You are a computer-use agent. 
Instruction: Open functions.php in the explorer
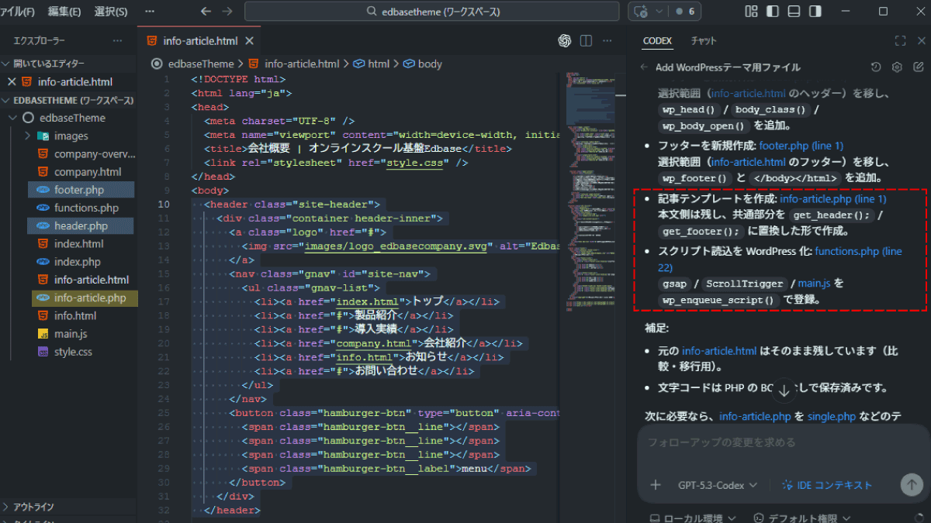click(x=86, y=208)
